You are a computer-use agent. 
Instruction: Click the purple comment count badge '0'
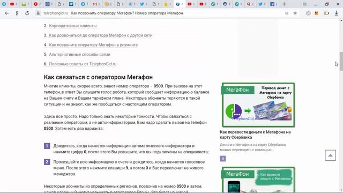223,159
